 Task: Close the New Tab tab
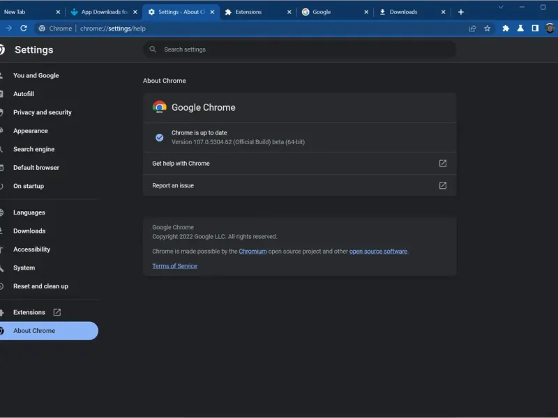tap(58, 12)
